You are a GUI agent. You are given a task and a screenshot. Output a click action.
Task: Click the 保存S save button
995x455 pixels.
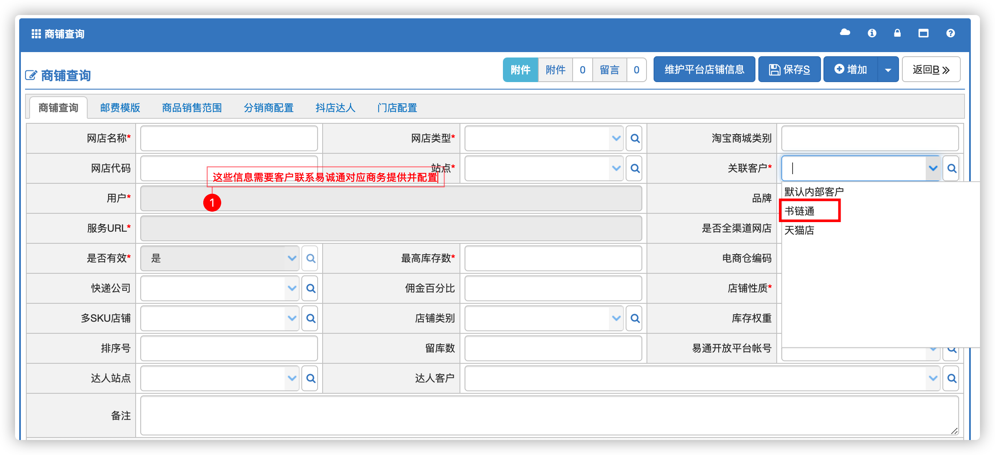tap(789, 69)
